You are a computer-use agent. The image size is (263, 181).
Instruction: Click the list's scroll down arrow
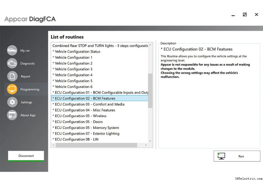click(x=150, y=141)
